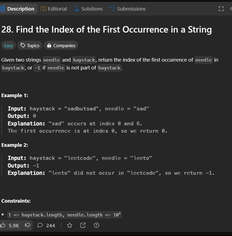This screenshot has height=236, width=232.
Task: Open the question mark help icon
Action: [96, 225]
